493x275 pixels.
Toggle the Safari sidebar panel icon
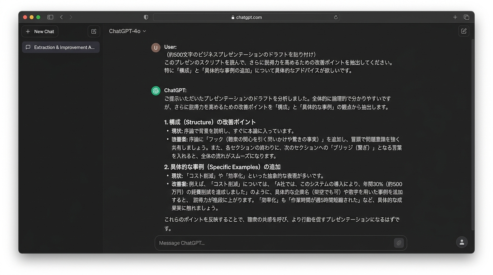50,17
